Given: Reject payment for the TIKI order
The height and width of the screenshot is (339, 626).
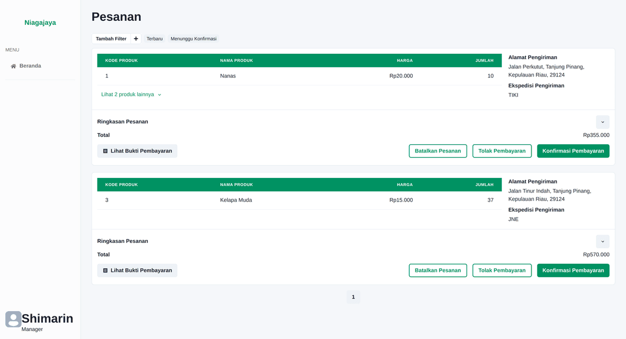Looking at the screenshot, I should [501, 151].
